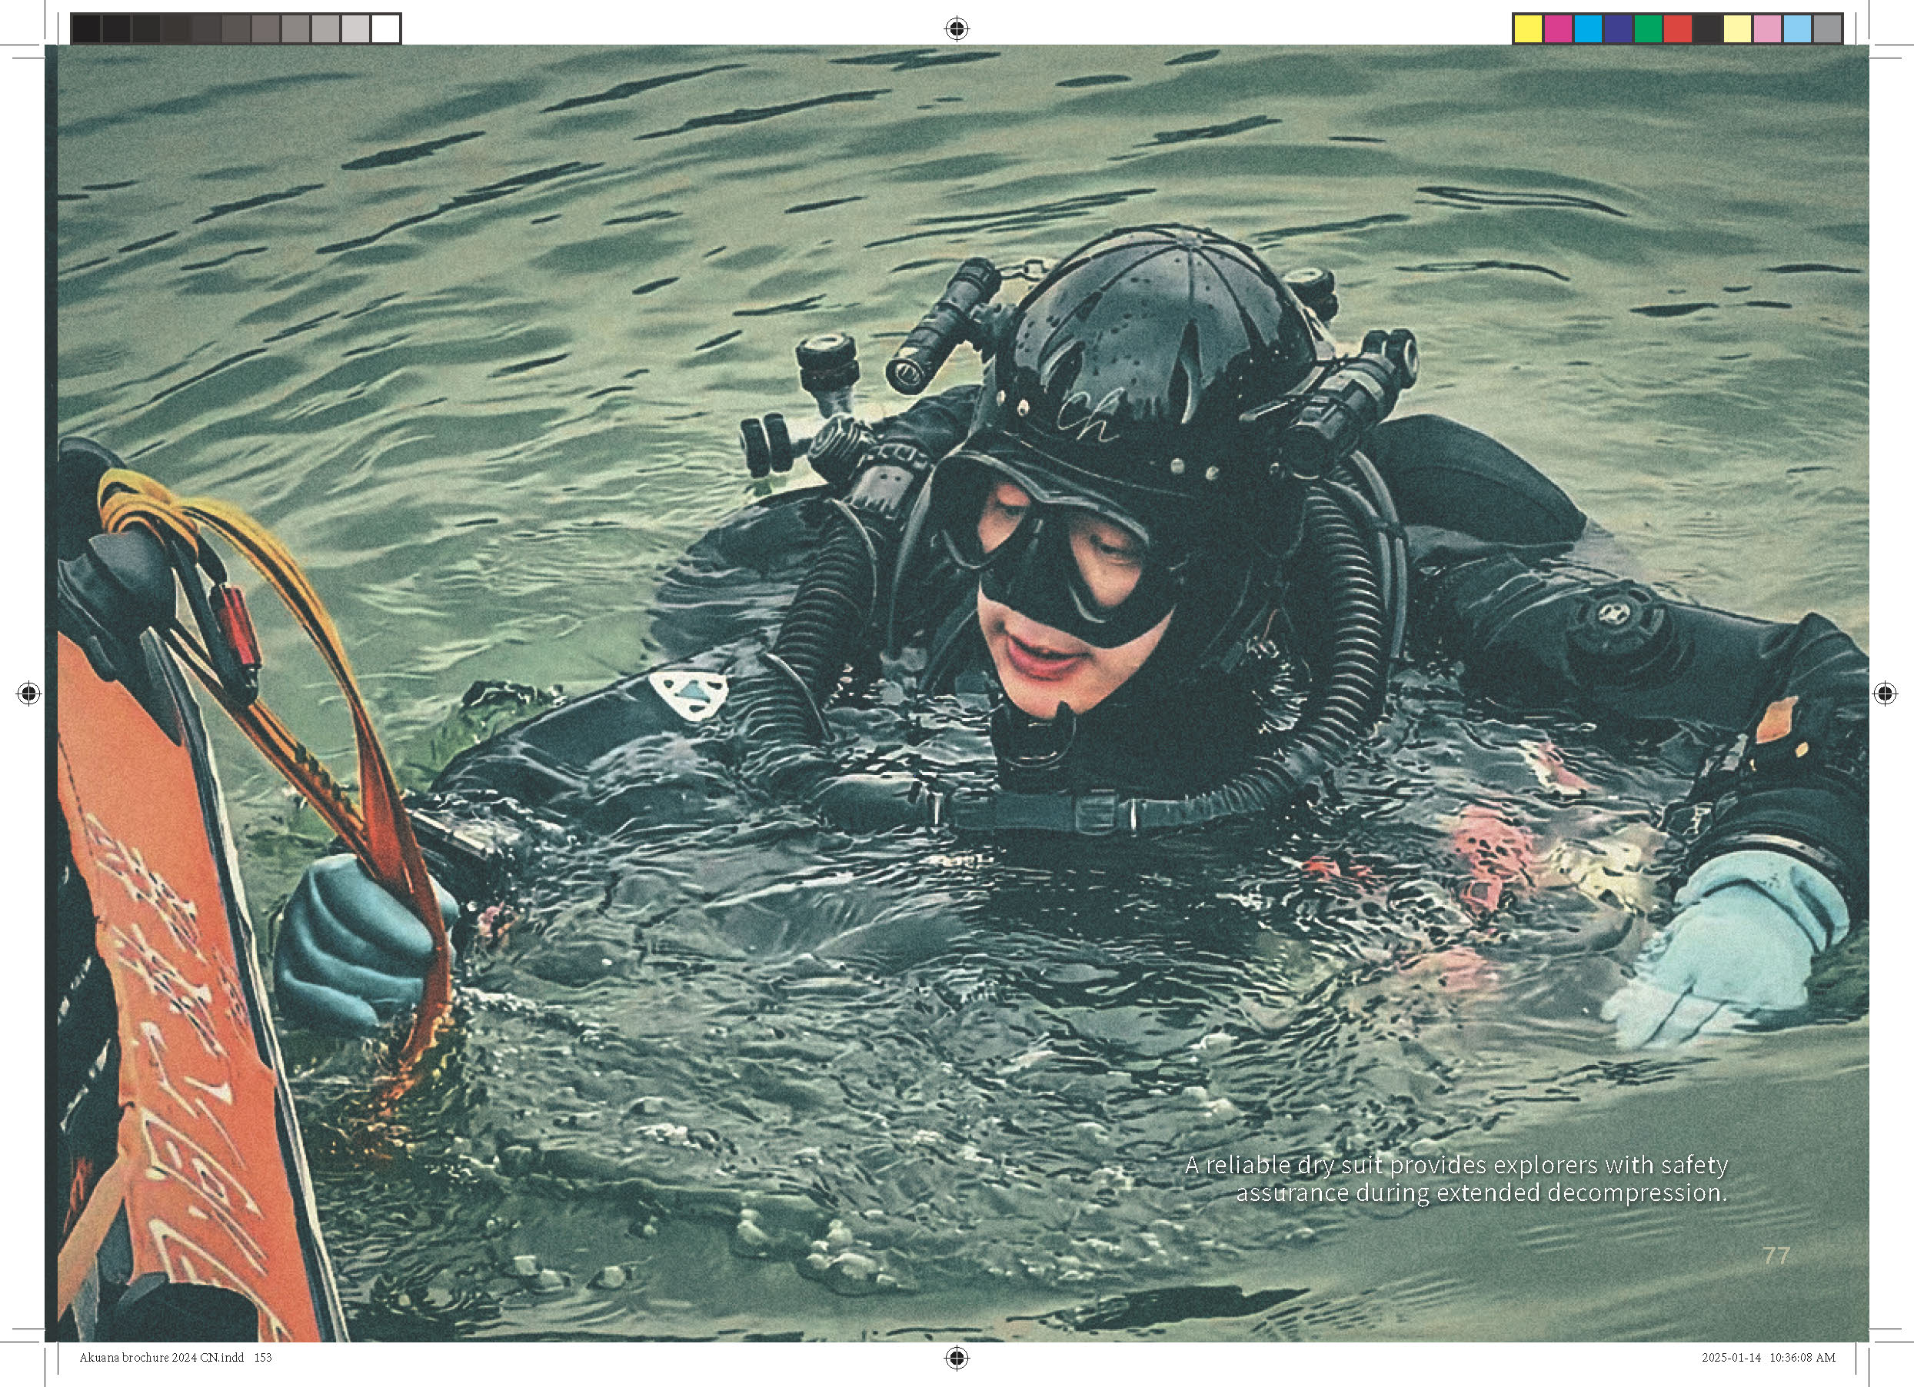The height and width of the screenshot is (1387, 1914).
Task: Click the yellow swatch in color bar
Action: (1528, 28)
